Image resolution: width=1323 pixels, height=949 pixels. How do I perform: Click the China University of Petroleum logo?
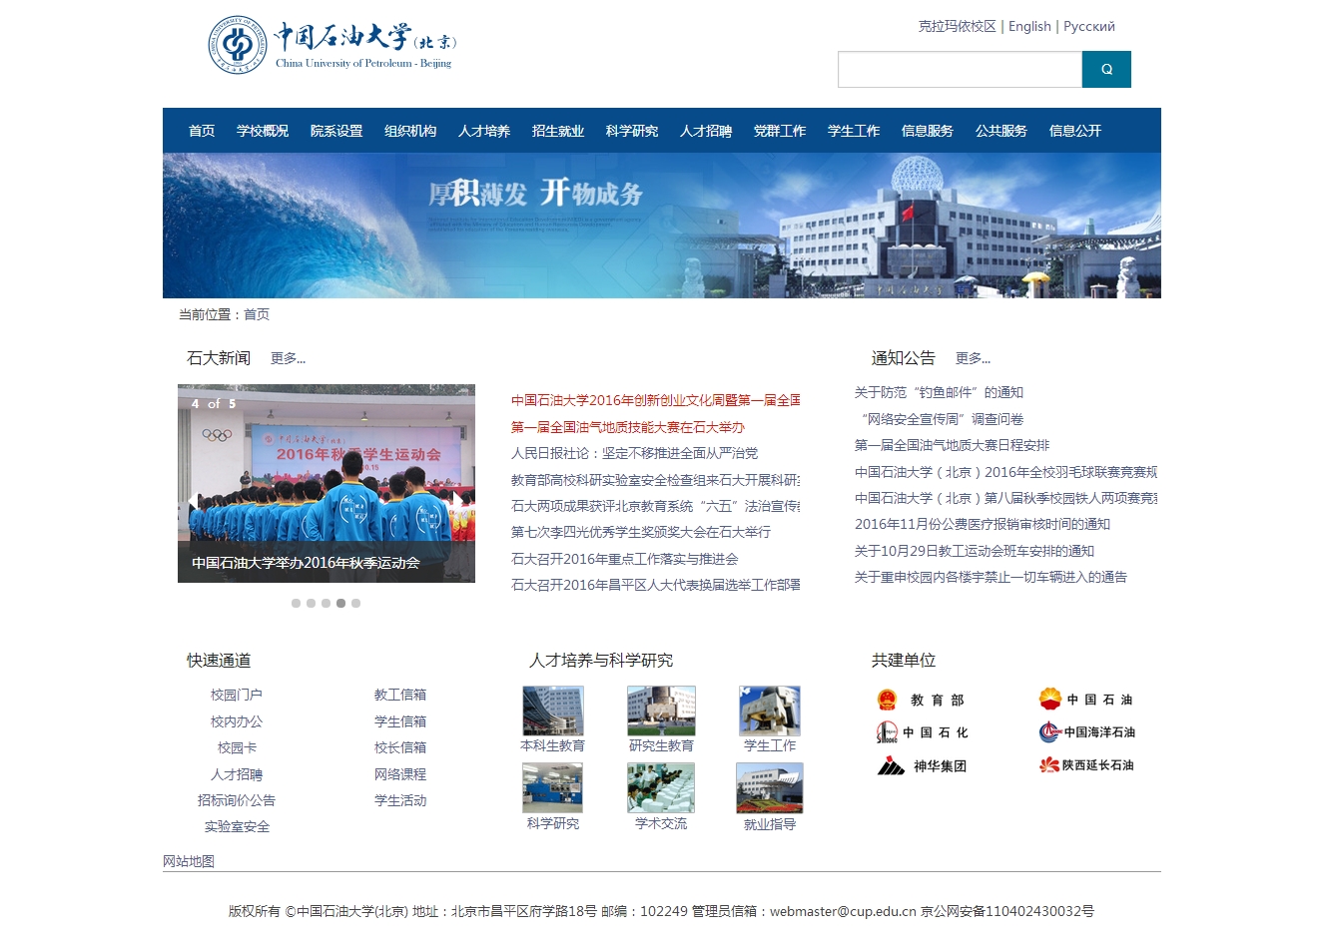click(332, 45)
